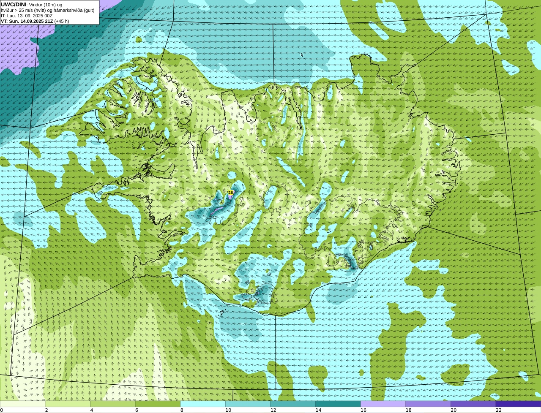Click the legend scale label '4'
The width and height of the screenshot is (541, 413).
[x=92, y=410]
